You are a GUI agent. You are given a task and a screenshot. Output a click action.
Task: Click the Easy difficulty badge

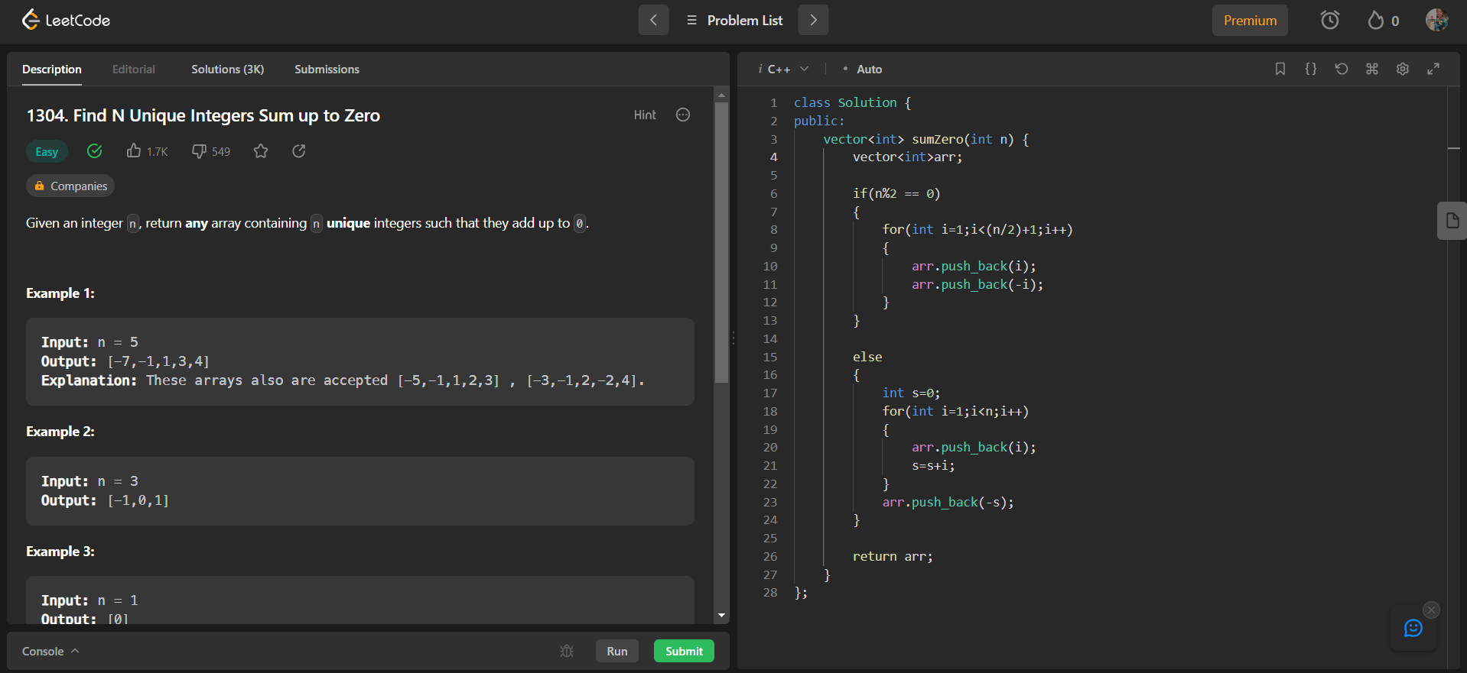pos(47,151)
